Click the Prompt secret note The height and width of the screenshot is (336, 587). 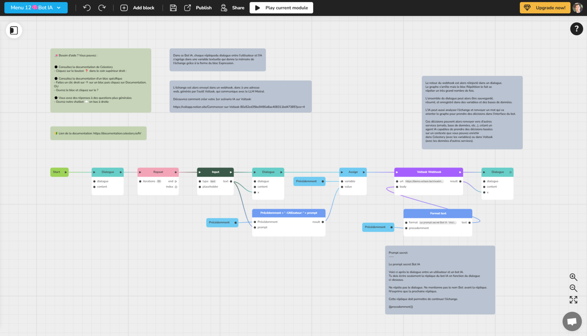coord(440,280)
